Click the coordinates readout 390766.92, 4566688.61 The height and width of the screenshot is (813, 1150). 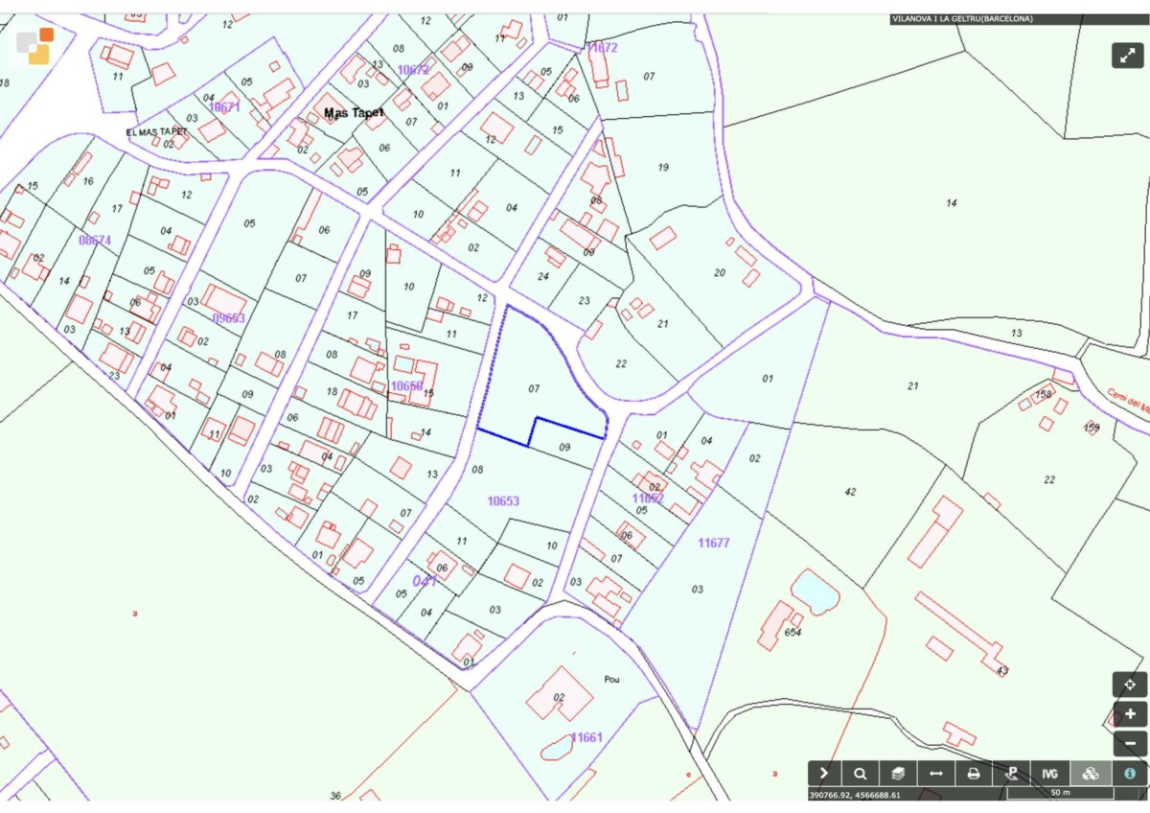click(x=856, y=795)
